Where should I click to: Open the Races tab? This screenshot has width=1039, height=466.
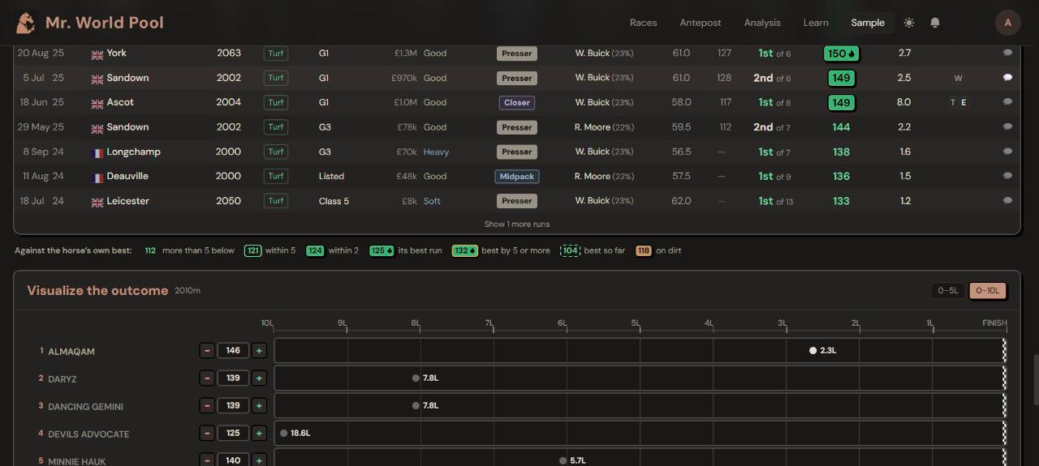[x=643, y=23]
